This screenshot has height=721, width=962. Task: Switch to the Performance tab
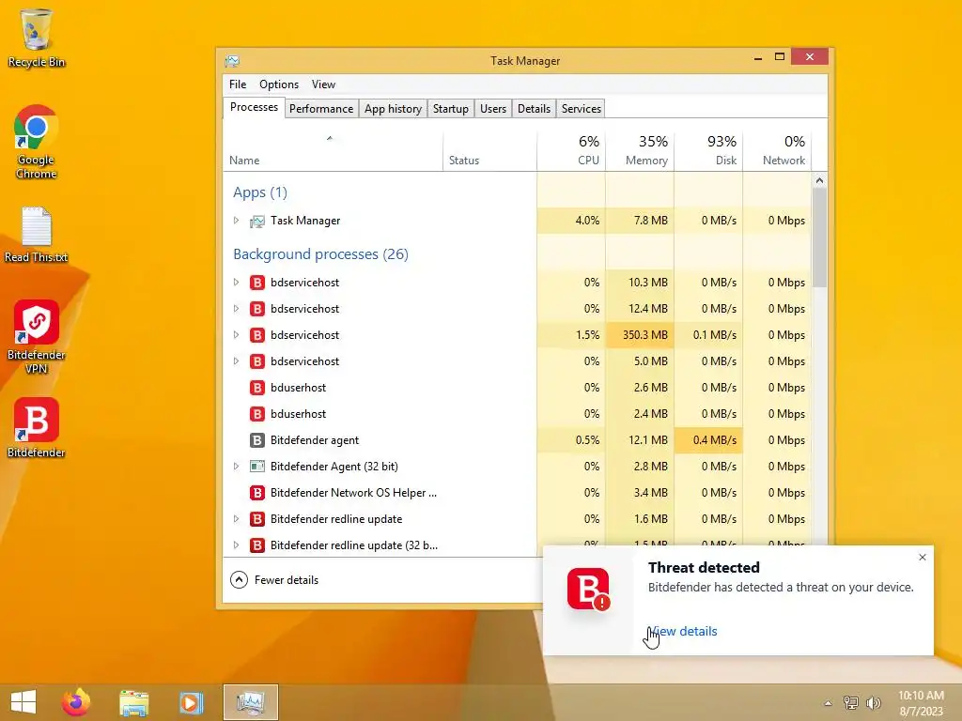[x=321, y=109]
